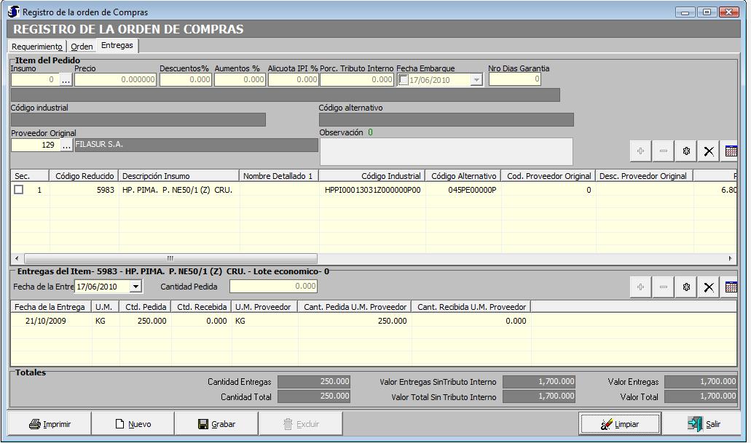
Task: Switch to the Requerimiento tab
Action: tap(37, 47)
